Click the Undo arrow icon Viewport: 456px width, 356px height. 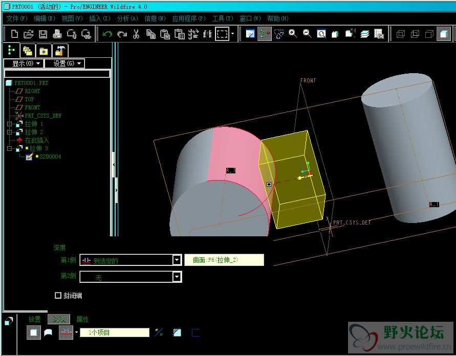(x=107, y=34)
